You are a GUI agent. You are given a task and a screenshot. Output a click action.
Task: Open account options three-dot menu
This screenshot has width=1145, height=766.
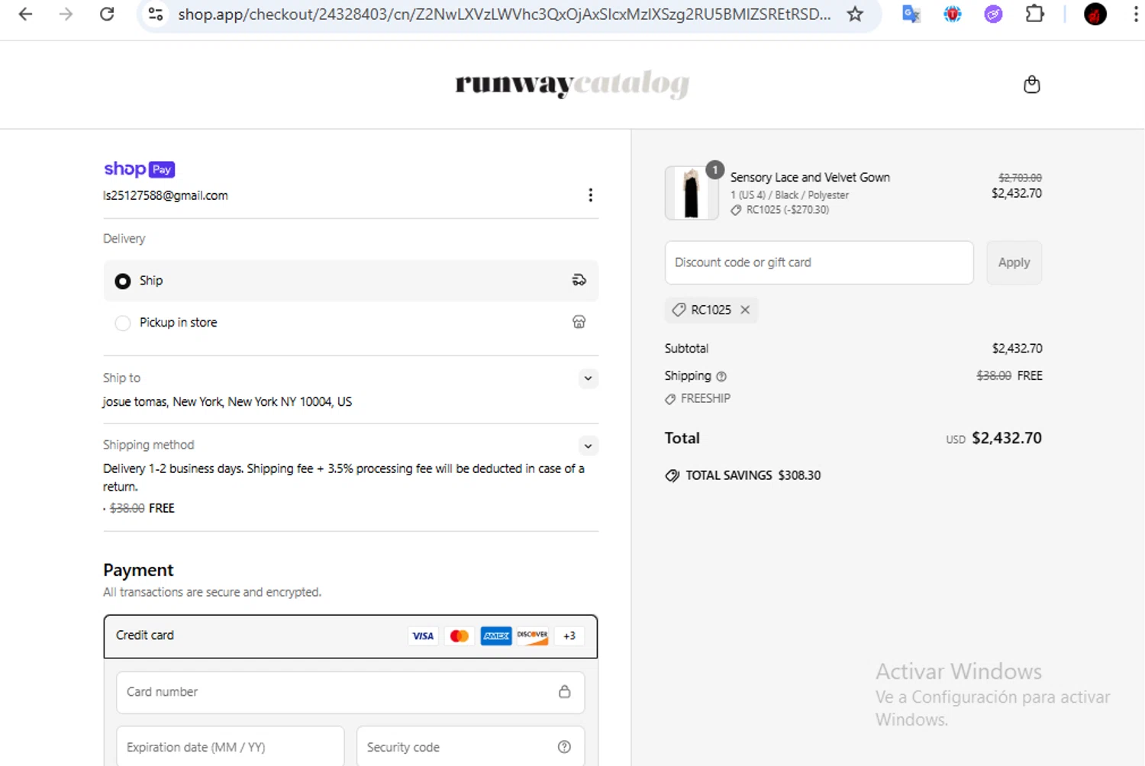coord(590,195)
